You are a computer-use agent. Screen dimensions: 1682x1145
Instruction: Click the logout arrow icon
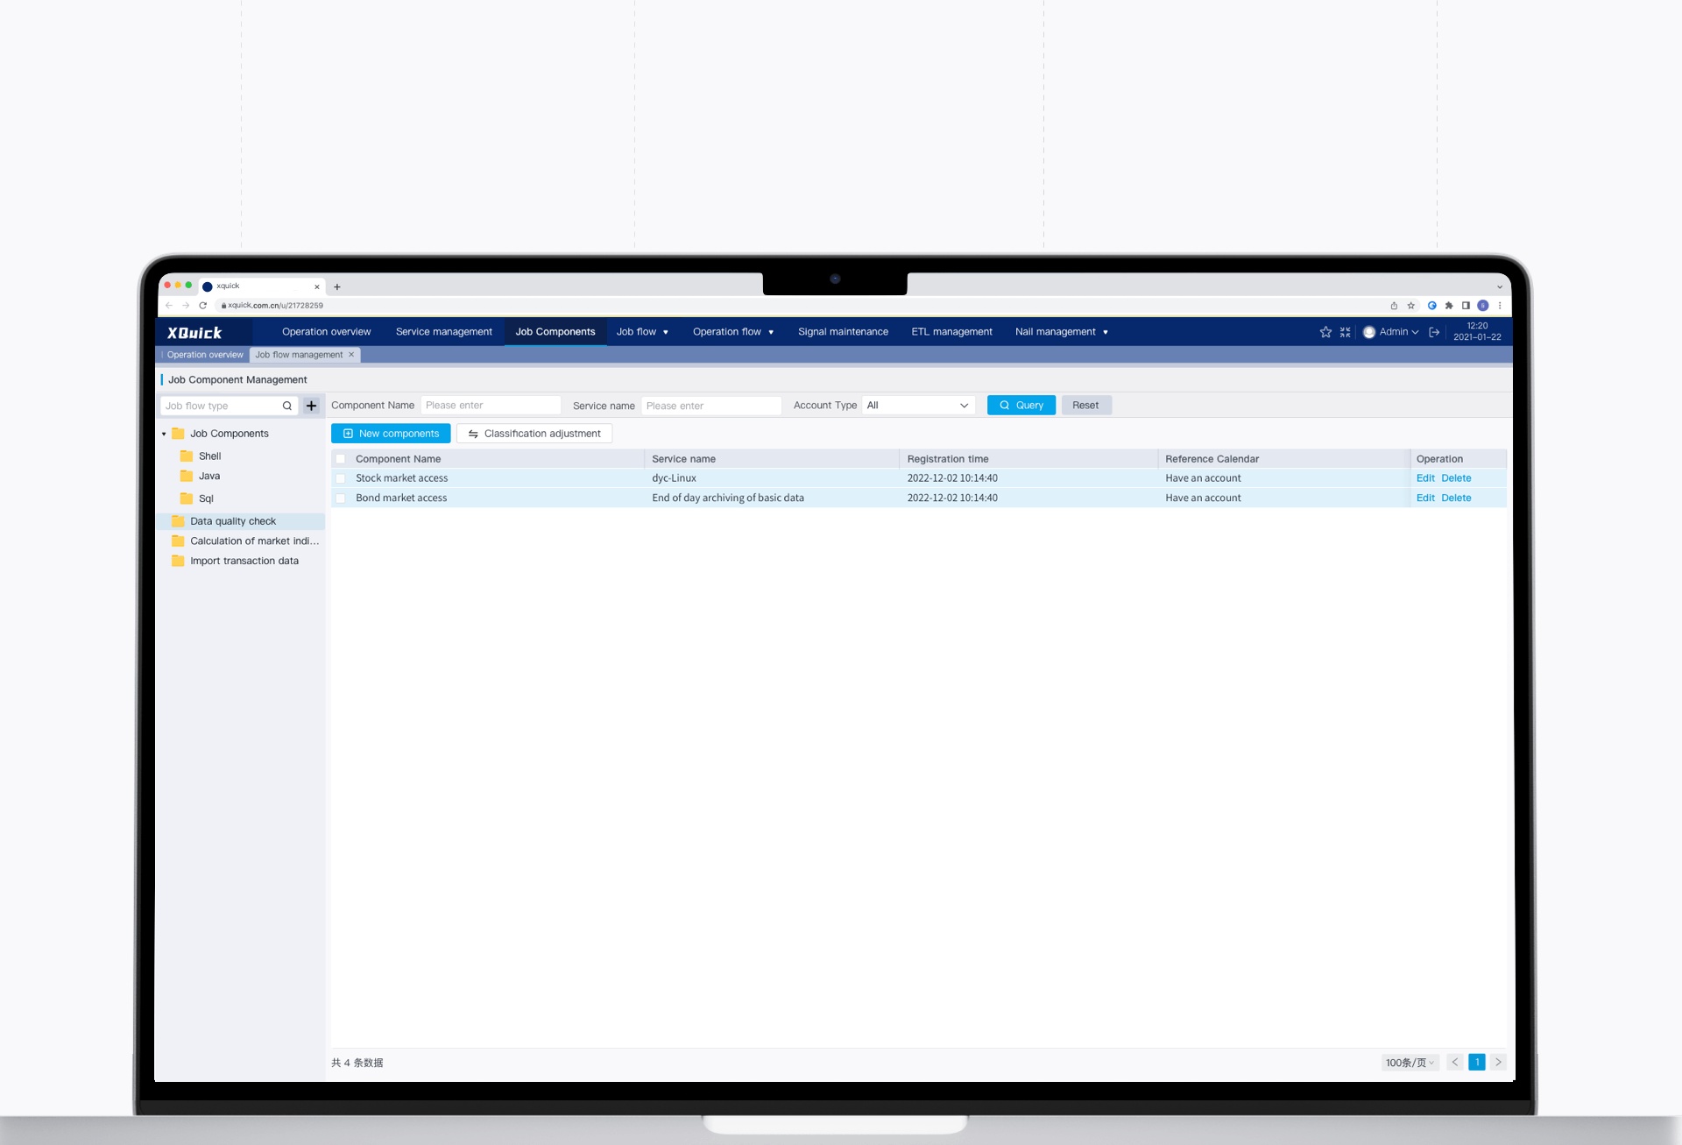coord(1434,332)
